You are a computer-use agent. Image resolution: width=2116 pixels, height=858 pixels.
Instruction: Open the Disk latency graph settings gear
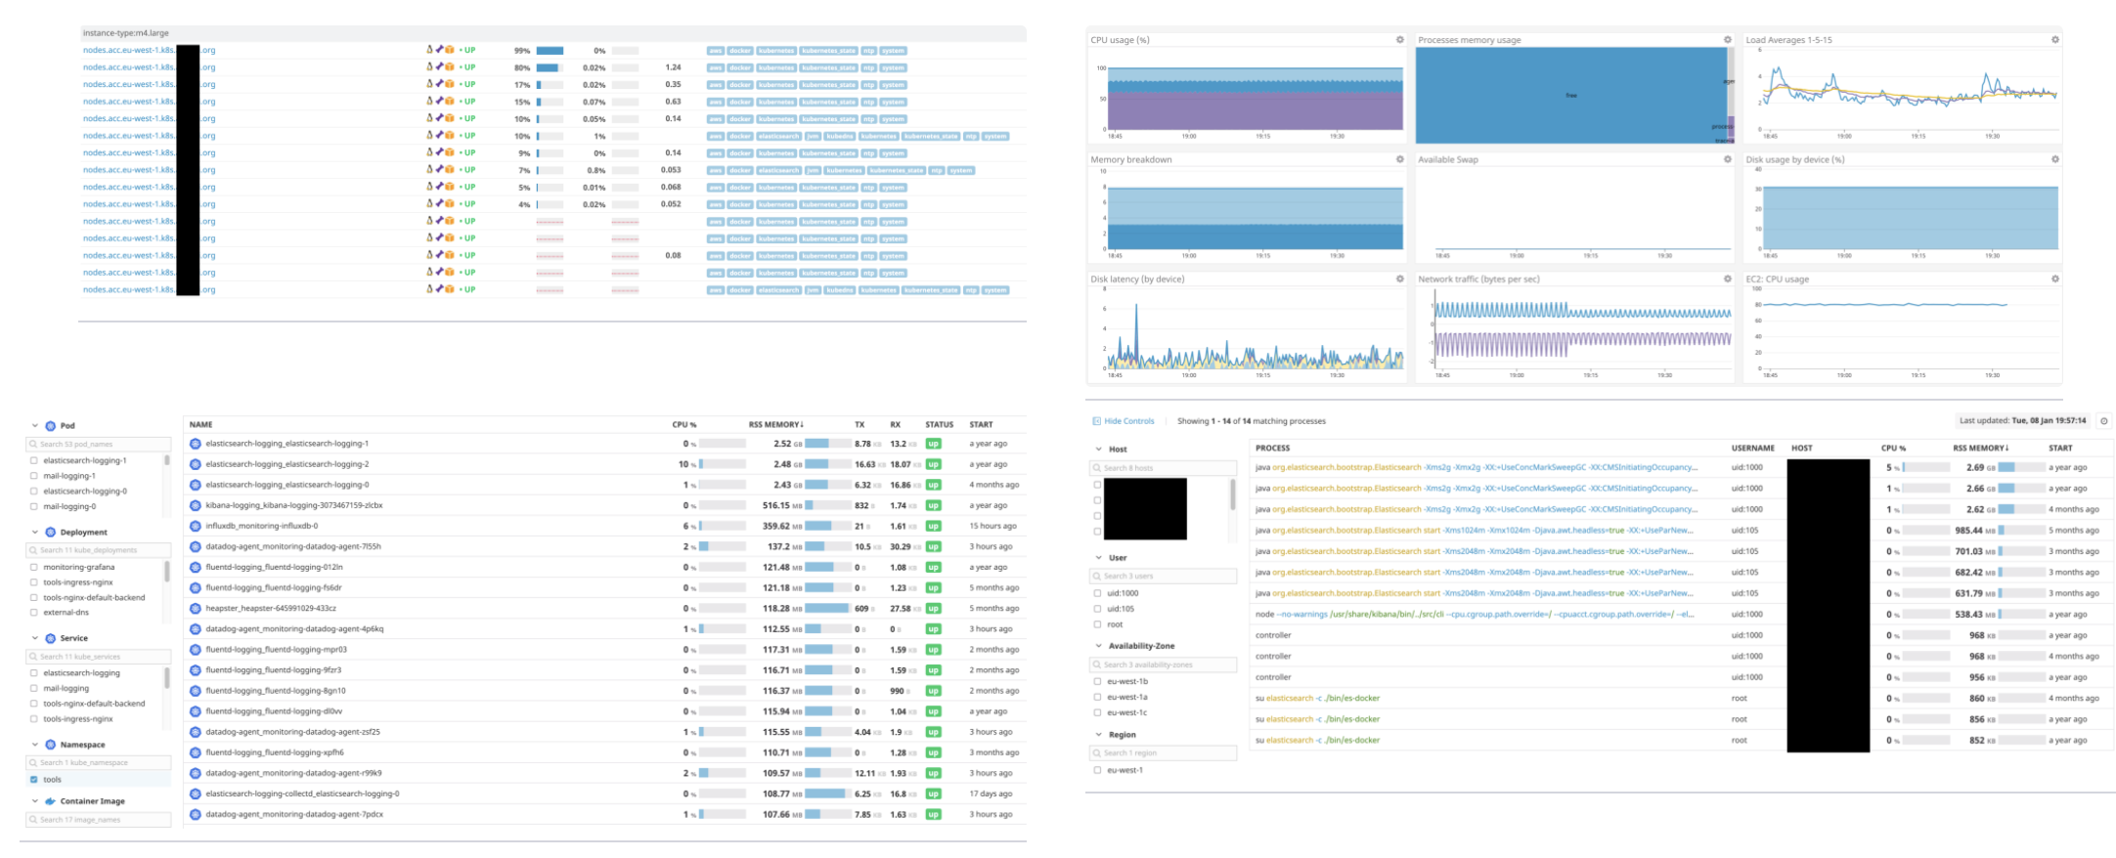[1399, 279]
